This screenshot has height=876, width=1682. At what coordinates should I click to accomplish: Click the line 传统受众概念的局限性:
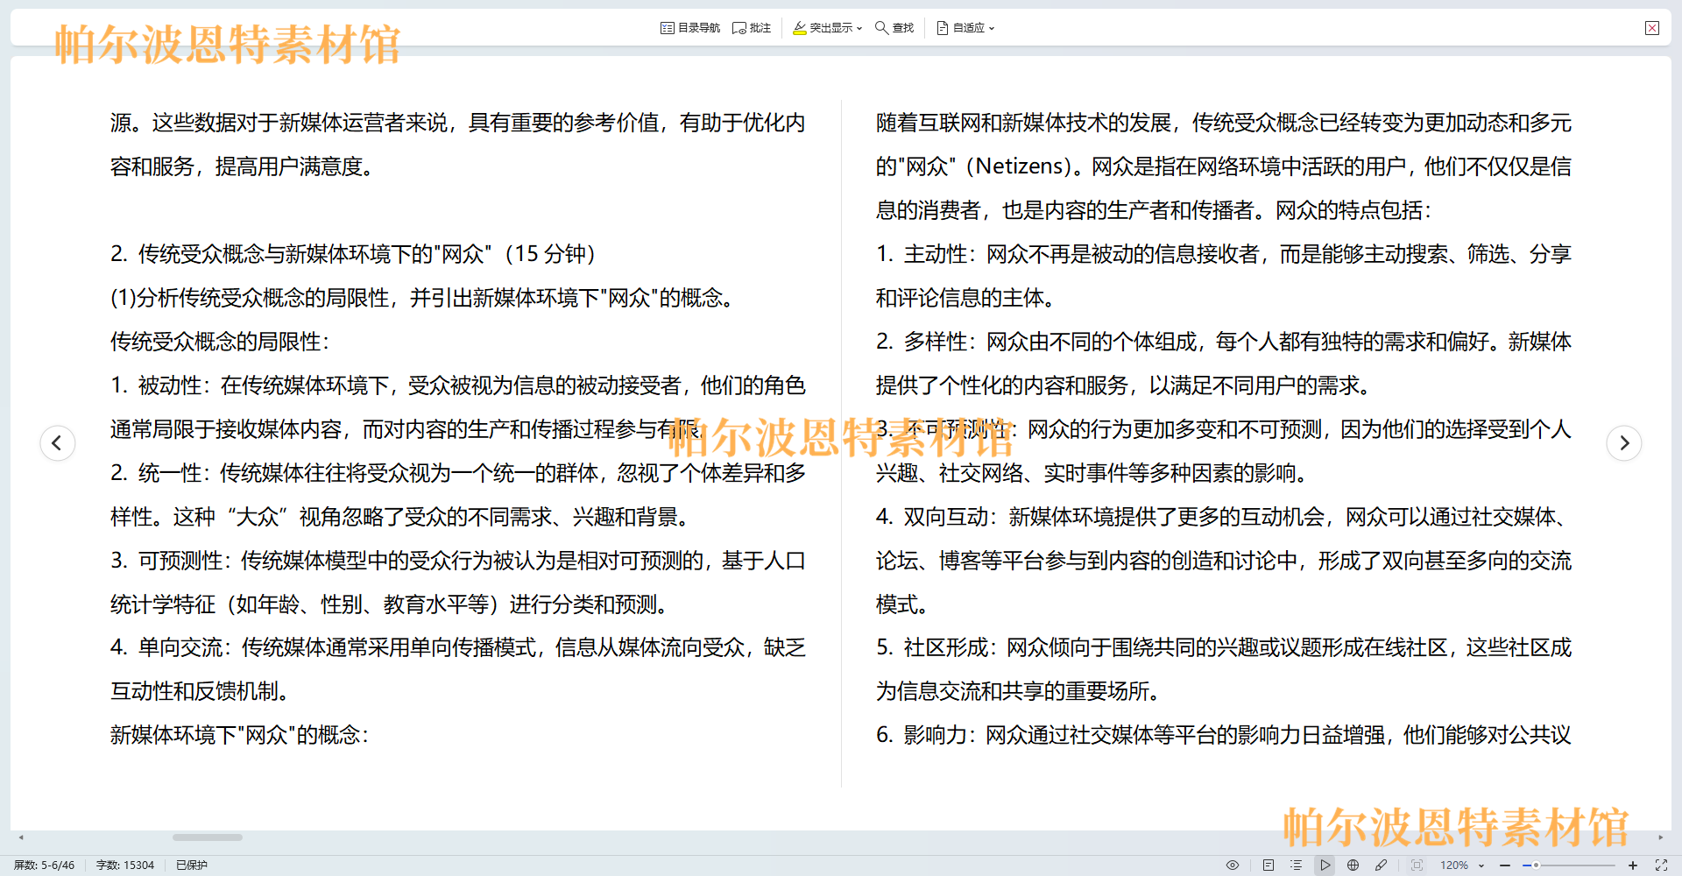click(x=220, y=342)
